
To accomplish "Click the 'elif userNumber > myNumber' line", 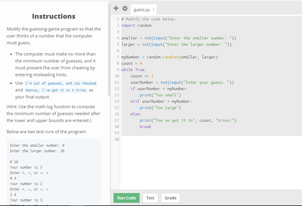I will coord(161,101).
